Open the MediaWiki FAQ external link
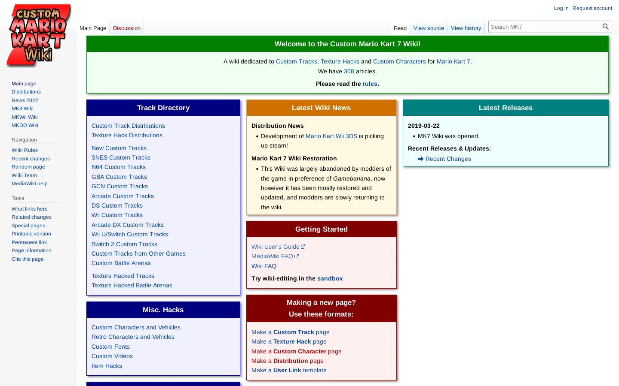 point(275,256)
